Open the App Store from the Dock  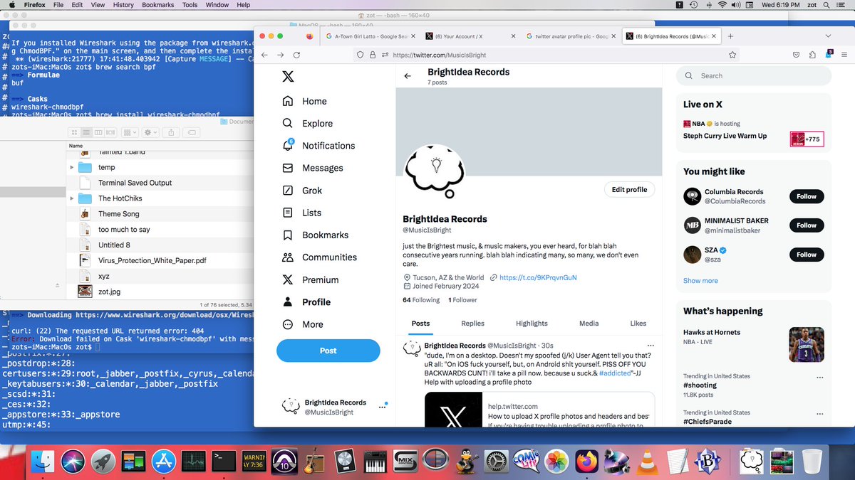pos(165,463)
